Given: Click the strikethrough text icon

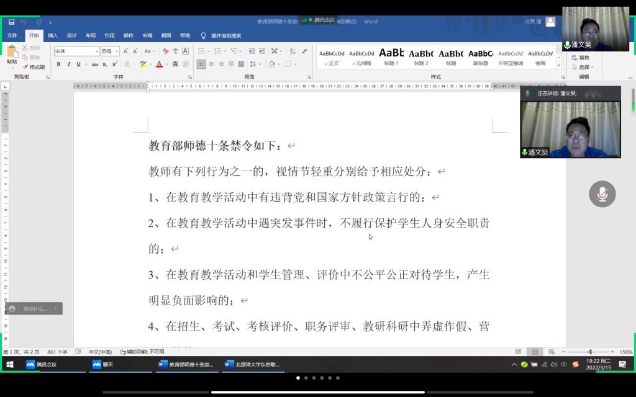Looking at the screenshot, I should 95,65.
